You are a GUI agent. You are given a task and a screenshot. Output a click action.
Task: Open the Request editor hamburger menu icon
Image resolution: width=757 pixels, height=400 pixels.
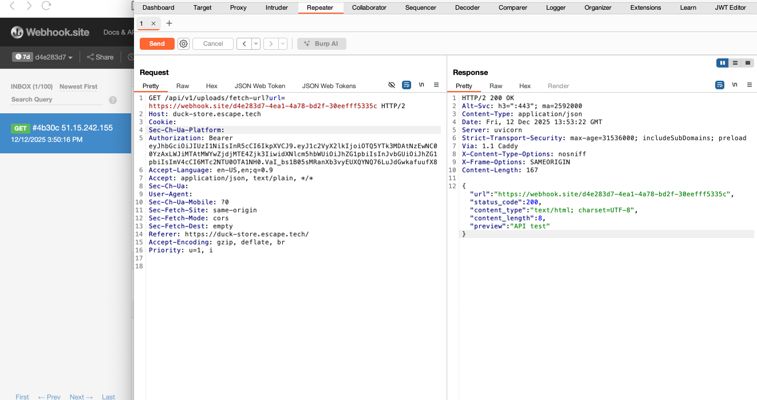[x=436, y=85]
